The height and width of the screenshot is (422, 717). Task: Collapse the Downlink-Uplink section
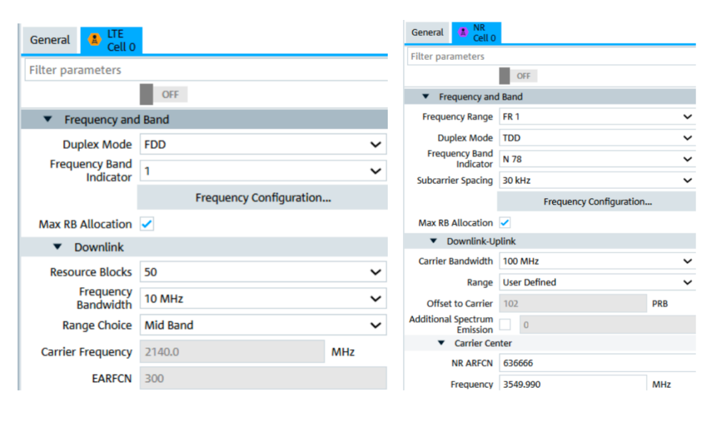coord(434,241)
